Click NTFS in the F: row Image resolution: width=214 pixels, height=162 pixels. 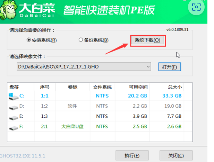coord(102,126)
